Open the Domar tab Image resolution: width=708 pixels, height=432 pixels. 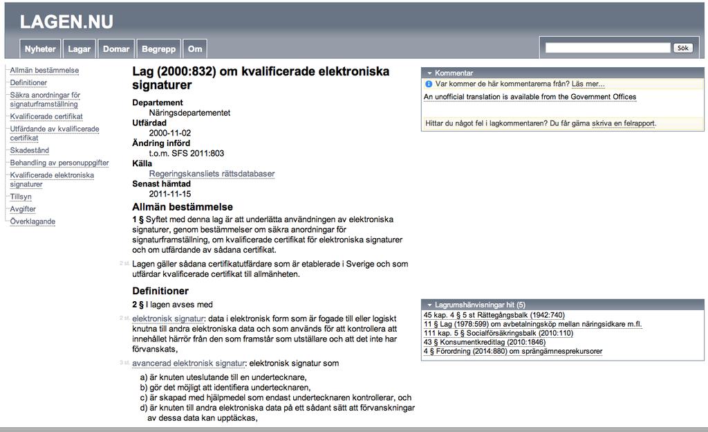[x=116, y=48]
